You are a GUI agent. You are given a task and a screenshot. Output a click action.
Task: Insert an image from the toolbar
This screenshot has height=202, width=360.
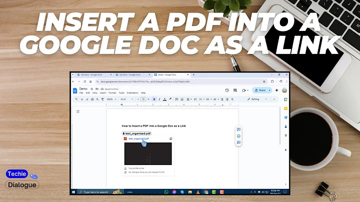tap(182, 99)
